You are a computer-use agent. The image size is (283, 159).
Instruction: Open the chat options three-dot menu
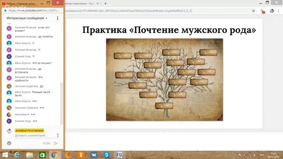click(x=57, y=18)
